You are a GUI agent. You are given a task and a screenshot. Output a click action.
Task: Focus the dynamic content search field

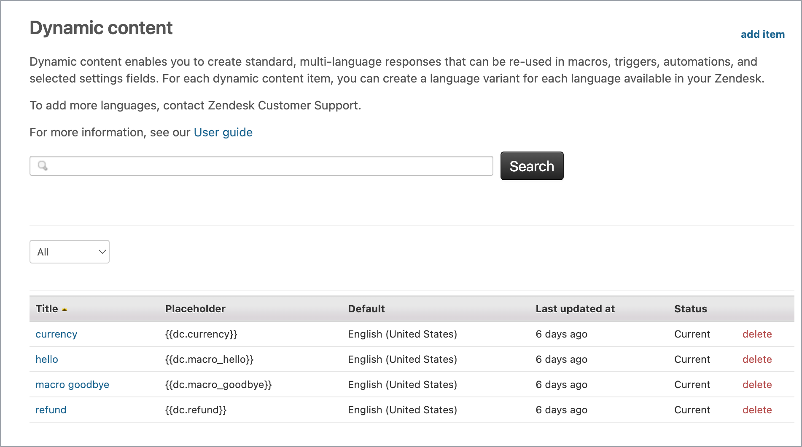click(261, 166)
